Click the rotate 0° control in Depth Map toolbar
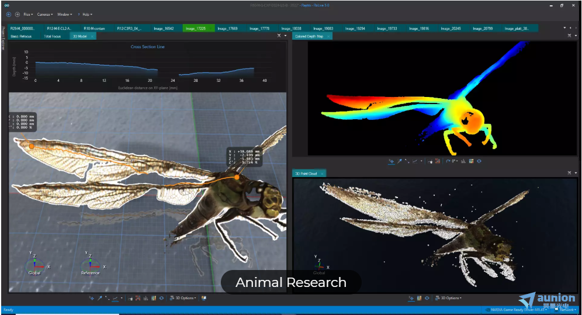The image size is (582, 315). tap(453, 161)
